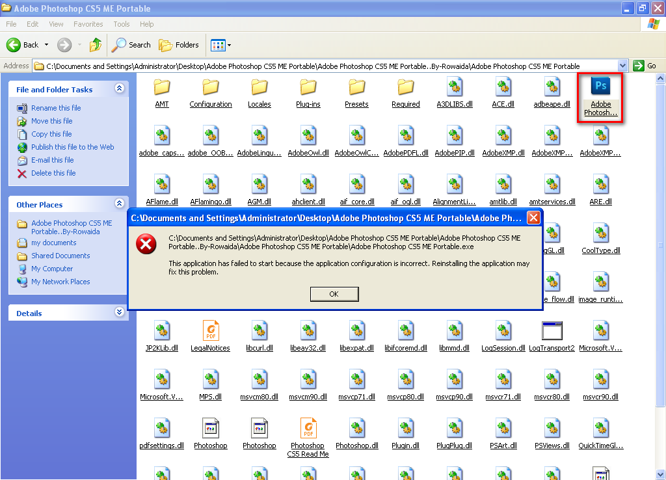The height and width of the screenshot is (480, 666).
Task: Go to My Network Places link
Action: coord(60,282)
